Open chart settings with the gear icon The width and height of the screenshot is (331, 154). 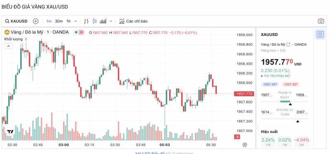point(245,145)
